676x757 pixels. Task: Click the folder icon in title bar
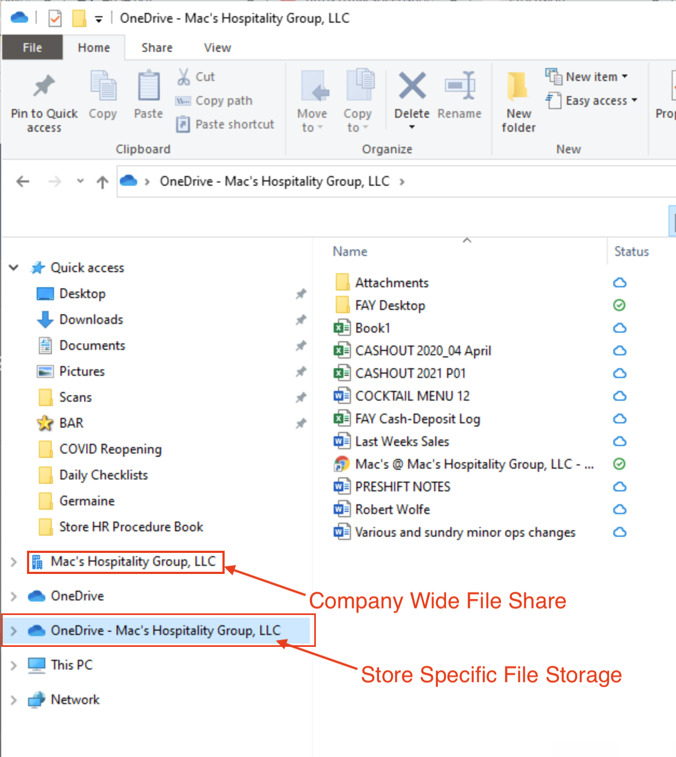point(79,19)
